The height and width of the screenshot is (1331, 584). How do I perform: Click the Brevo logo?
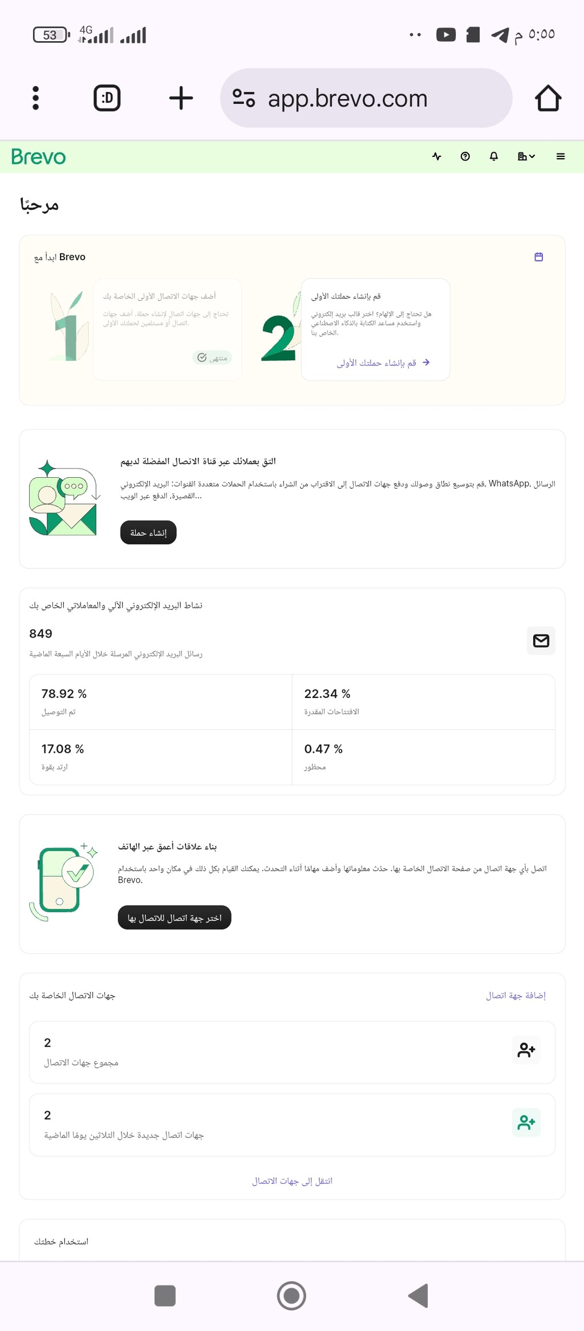click(38, 156)
